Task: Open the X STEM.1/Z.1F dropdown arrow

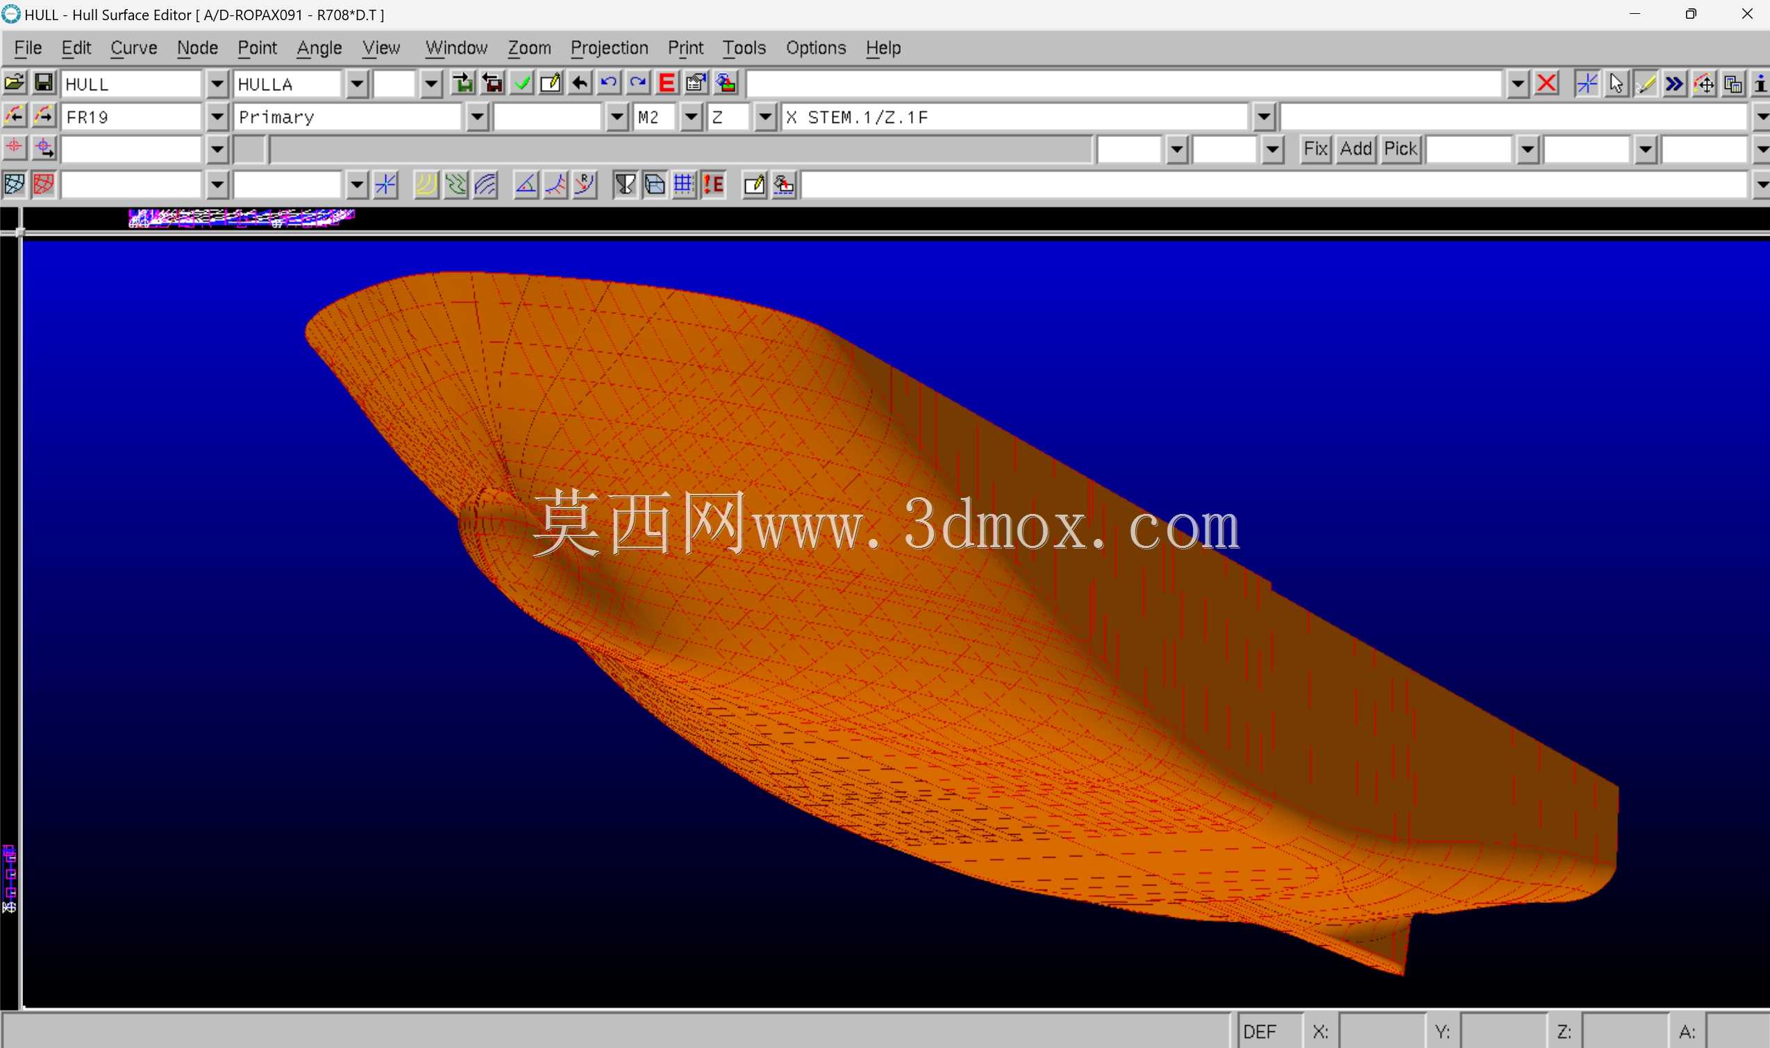Action: (x=1264, y=117)
